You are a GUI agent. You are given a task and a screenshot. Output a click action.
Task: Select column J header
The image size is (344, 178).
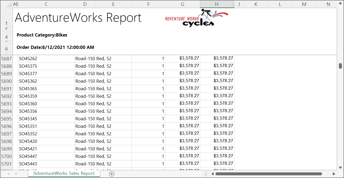239,4
